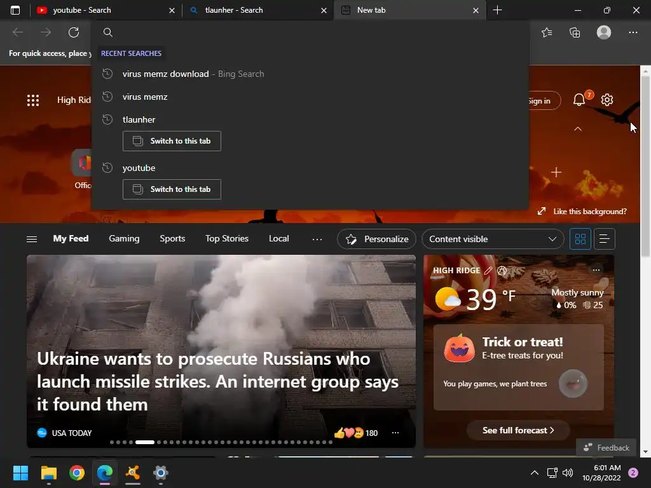Viewport: 651px width, 488px height.
Task: Open weather card more options ellipsis
Action: pyautogui.click(x=596, y=269)
